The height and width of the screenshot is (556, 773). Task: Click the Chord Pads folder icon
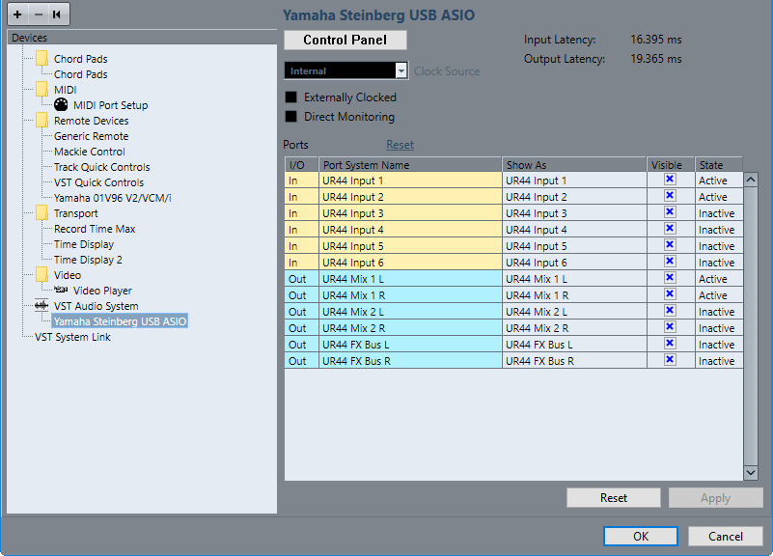click(x=41, y=59)
